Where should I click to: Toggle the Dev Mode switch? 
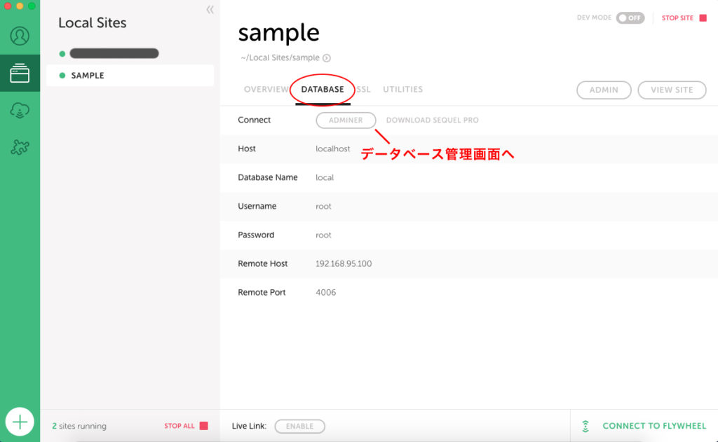(630, 18)
